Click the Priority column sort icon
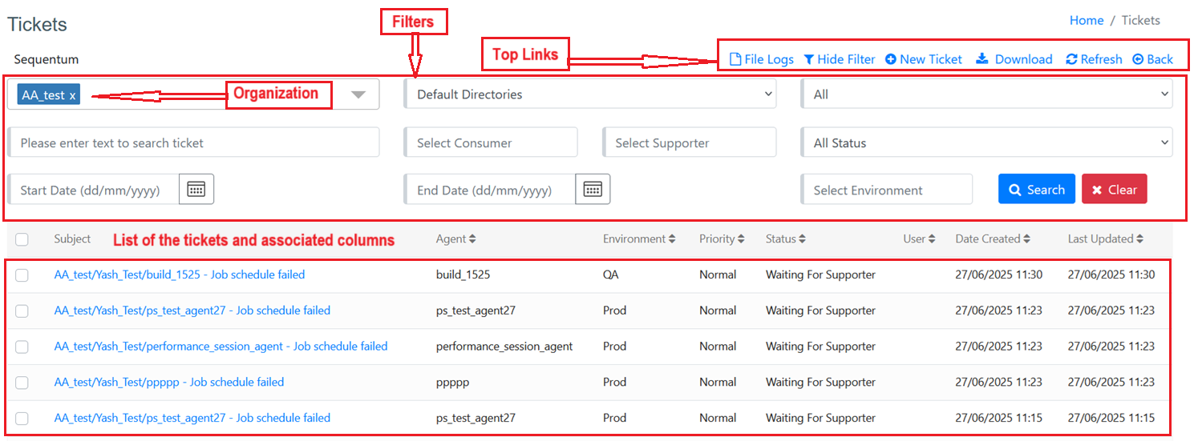Screen dimensions: 1194x441 [x=741, y=239]
